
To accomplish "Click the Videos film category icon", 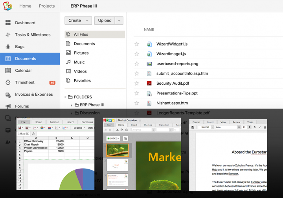I will [x=68, y=71].
